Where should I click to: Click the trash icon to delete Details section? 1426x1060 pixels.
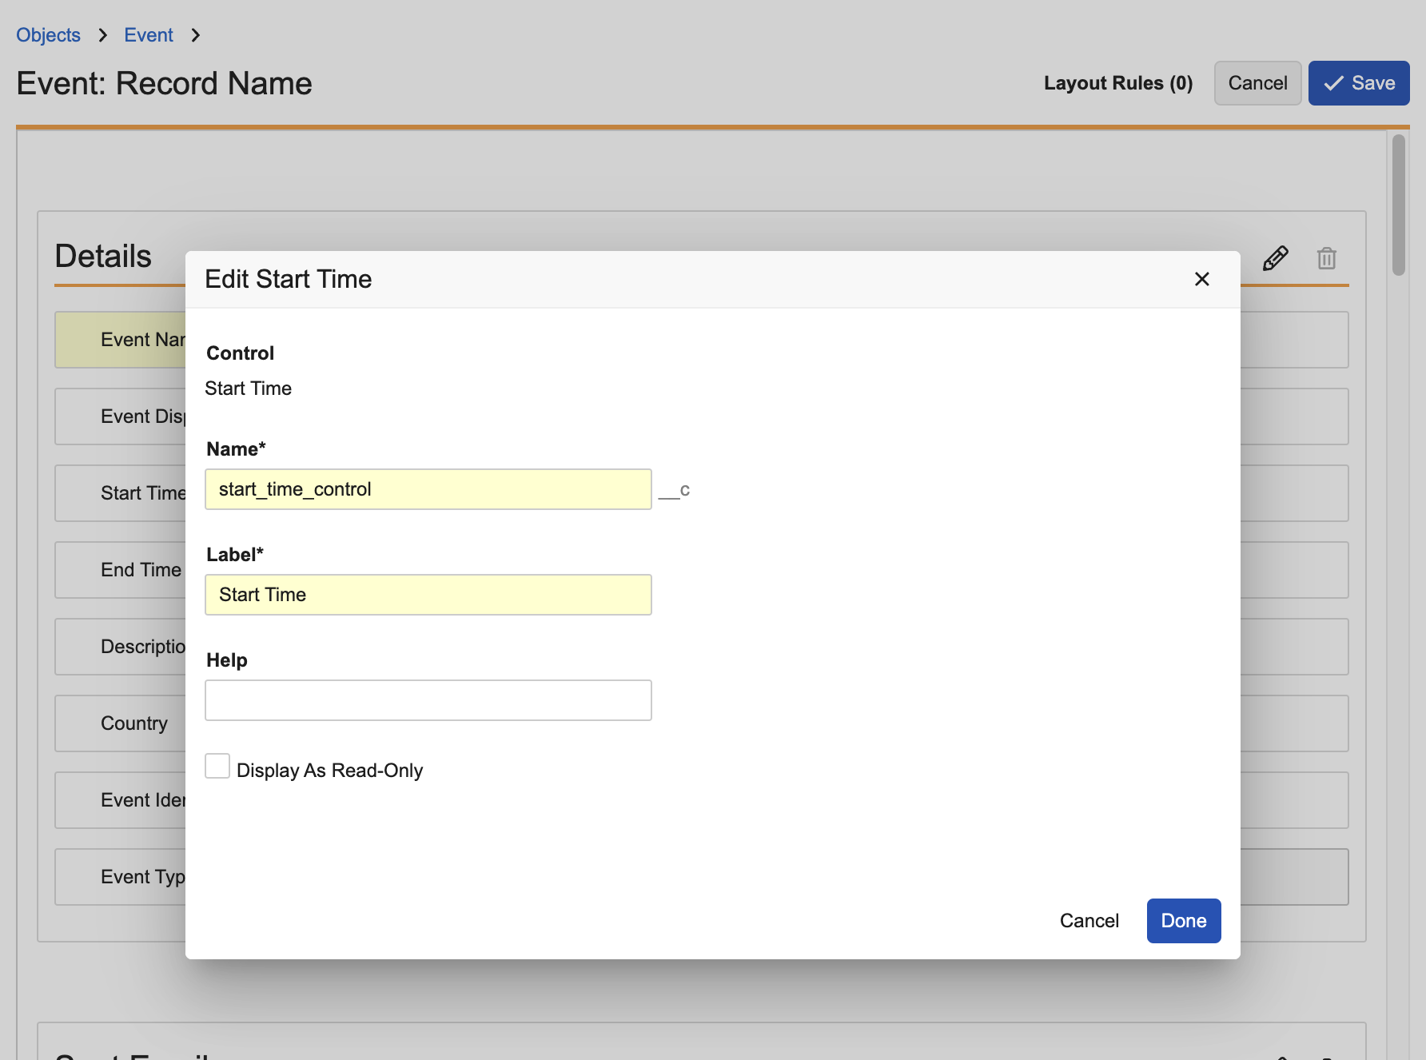(1326, 258)
